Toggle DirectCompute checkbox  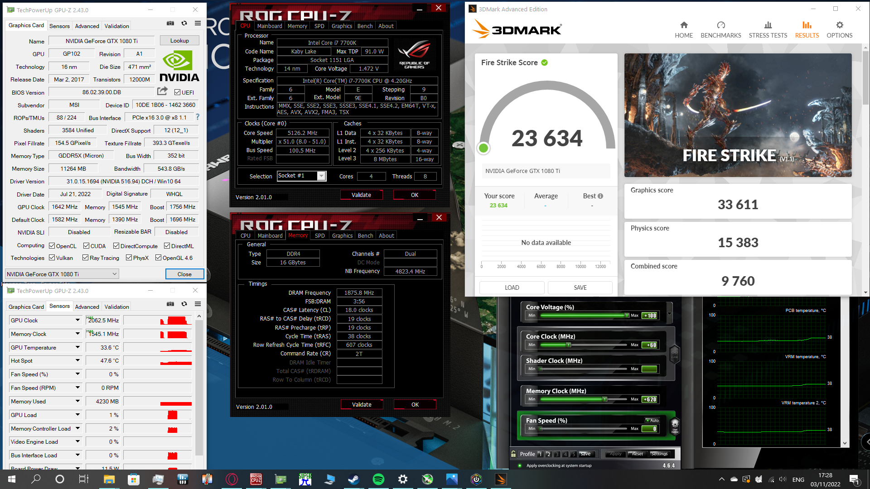pyautogui.click(x=116, y=246)
